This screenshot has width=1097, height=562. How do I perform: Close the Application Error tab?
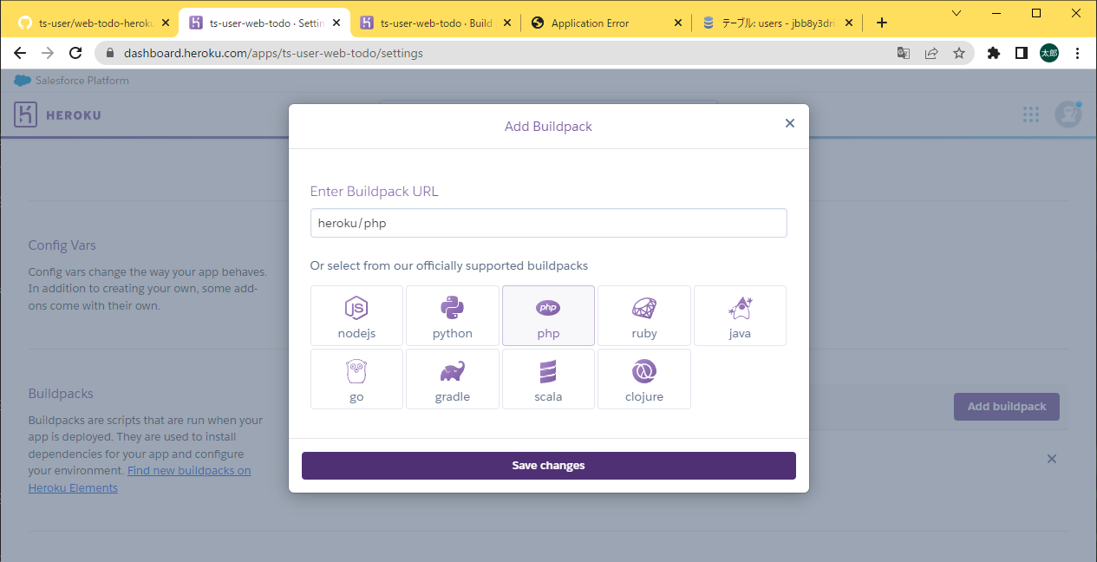pos(679,23)
